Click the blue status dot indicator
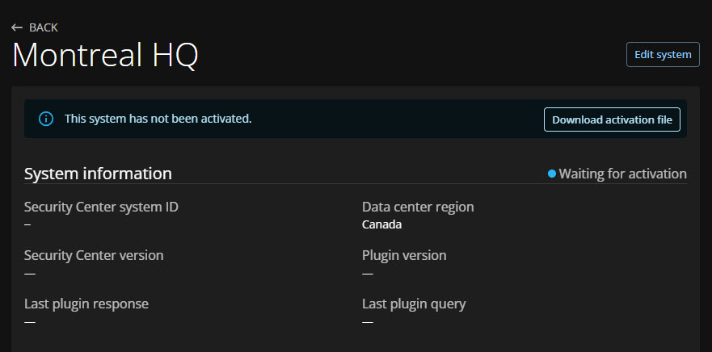Viewport: 712px width, 352px height. (x=552, y=174)
